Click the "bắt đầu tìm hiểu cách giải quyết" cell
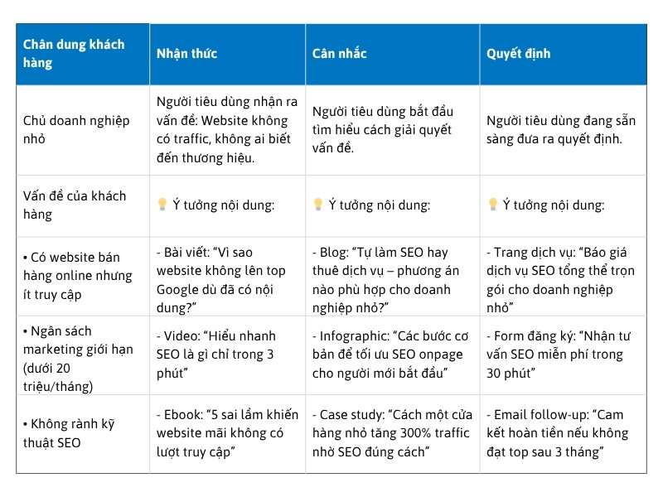Viewport: 663px width, 497px height. click(x=392, y=129)
